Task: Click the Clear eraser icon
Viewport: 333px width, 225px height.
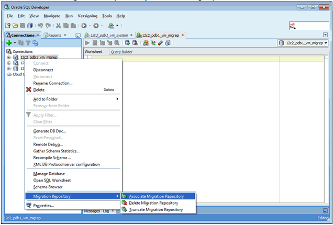Action: [x=160, y=43]
